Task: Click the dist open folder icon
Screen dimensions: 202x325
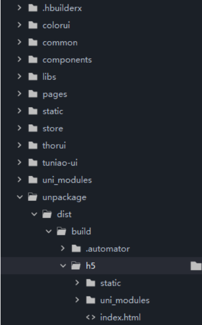Action: 47,214
